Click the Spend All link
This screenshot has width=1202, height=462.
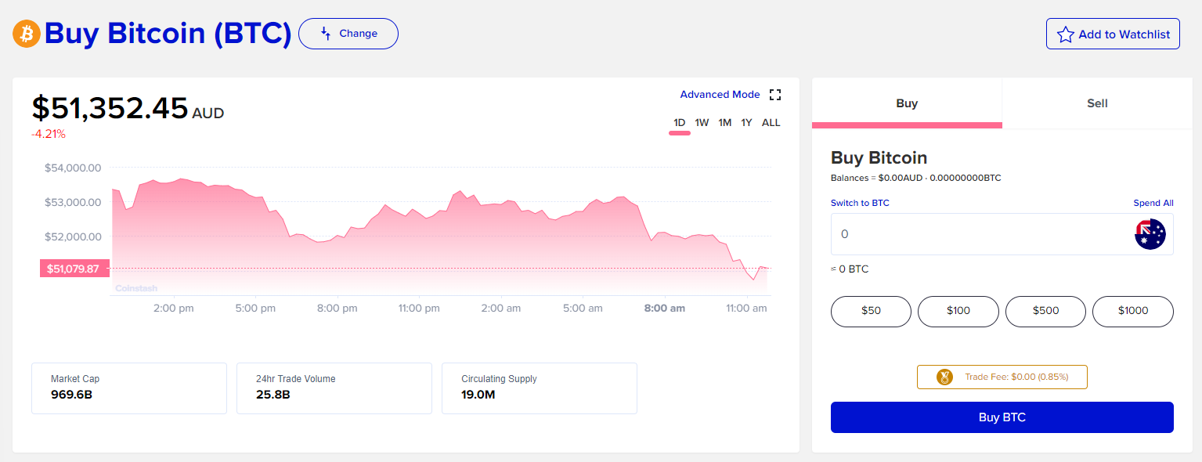pos(1153,203)
